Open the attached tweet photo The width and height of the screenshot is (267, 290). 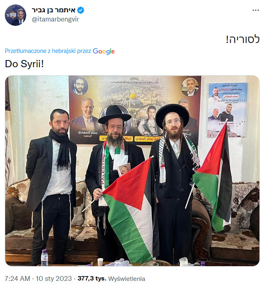[x=132, y=171]
